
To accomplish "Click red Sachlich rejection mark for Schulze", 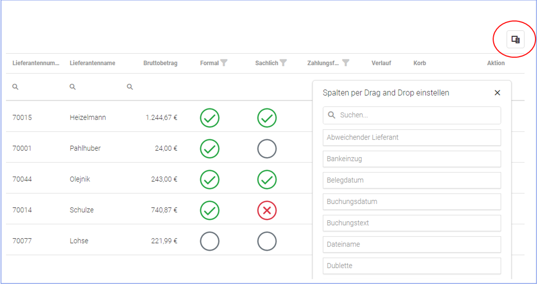I will [x=267, y=210].
